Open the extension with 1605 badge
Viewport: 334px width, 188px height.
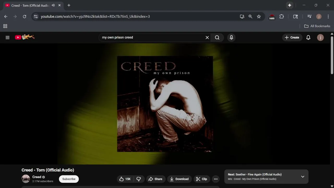pos(272,17)
